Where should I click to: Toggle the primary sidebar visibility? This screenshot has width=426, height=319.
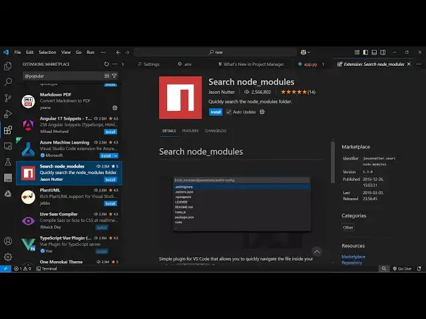click(x=365, y=52)
